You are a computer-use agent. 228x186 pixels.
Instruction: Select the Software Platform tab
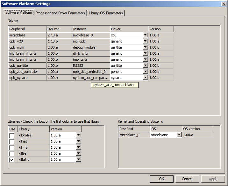(x=18, y=13)
